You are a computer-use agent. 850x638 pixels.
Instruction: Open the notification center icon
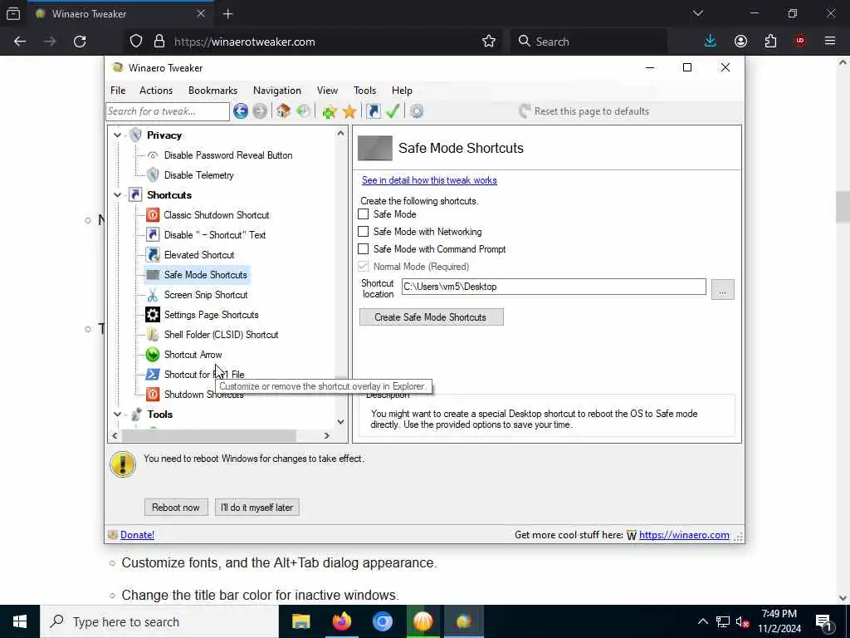[x=824, y=621]
